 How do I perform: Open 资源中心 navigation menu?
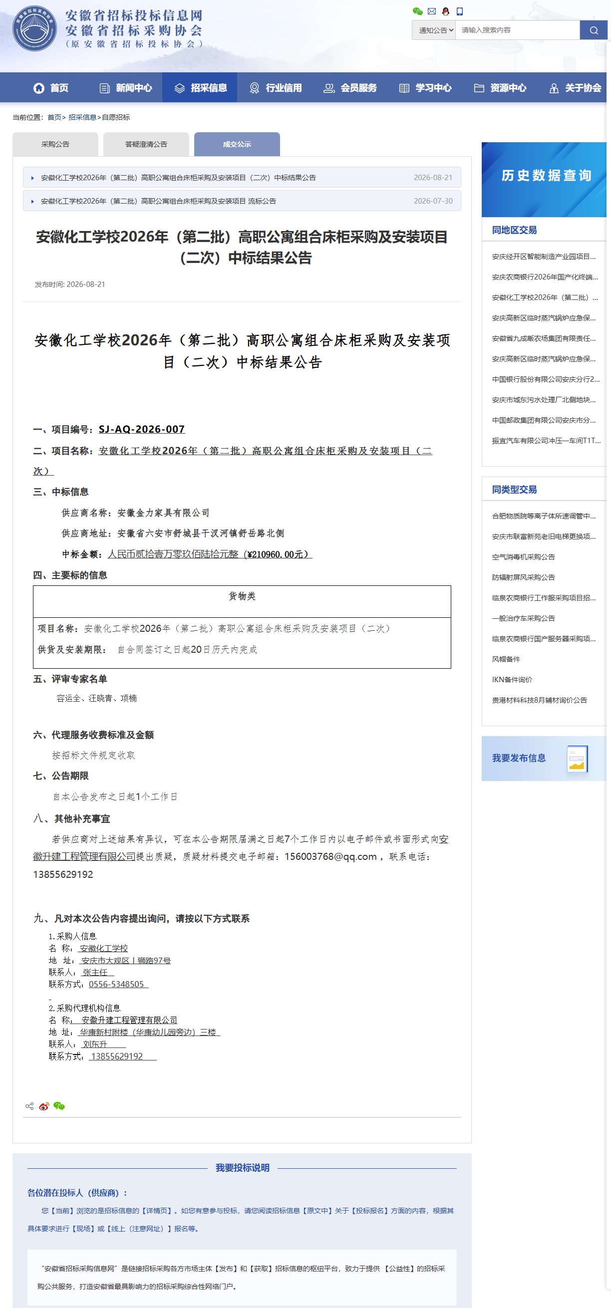point(500,88)
